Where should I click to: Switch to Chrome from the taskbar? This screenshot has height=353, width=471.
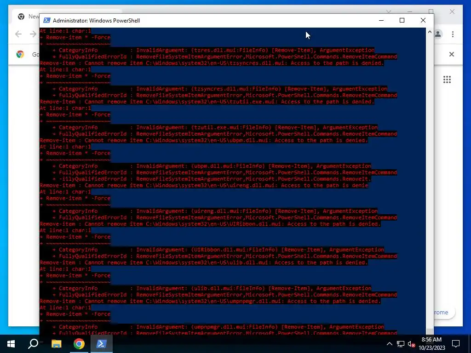(79, 344)
